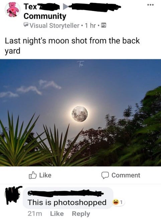The width and height of the screenshot is (161, 220).
Task: Like the 'This is photoshopped' comment
Action: point(57,214)
